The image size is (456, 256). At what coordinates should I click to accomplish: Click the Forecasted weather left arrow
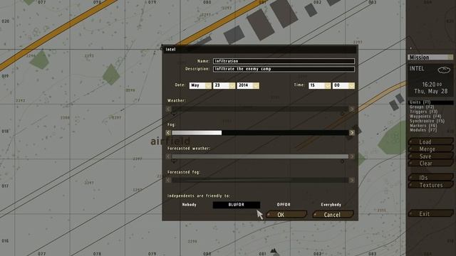tap(168, 156)
